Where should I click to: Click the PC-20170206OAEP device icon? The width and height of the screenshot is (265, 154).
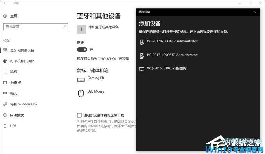coord(142,42)
